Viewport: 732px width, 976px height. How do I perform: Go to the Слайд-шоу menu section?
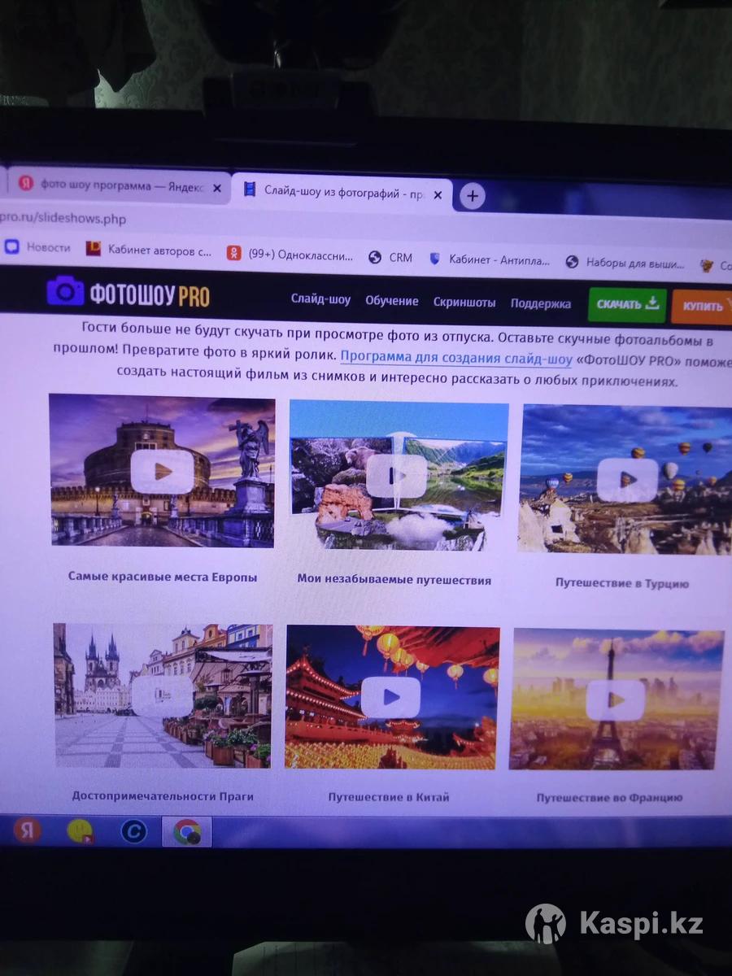(x=320, y=299)
